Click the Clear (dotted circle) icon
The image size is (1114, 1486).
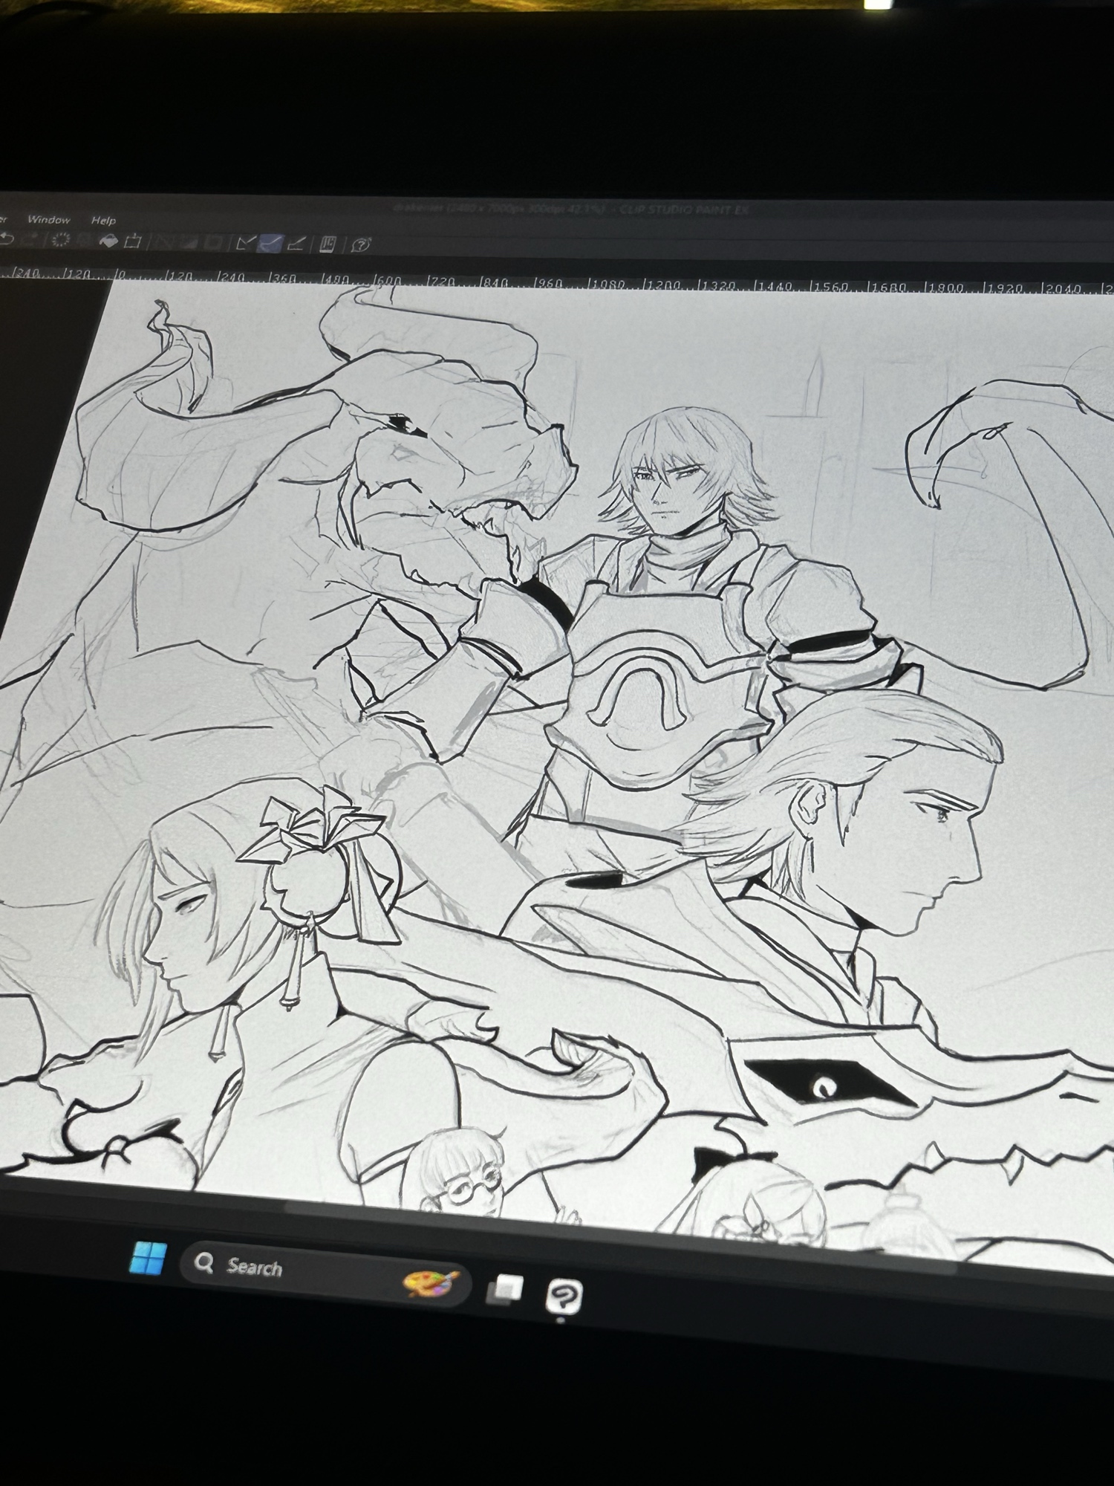click(x=60, y=241)
